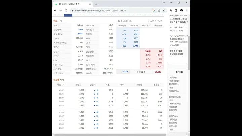Screen dimensions: 242x136
Task: Close the 대성산업 네이버 증권 tab
Action: click(90, 4)
